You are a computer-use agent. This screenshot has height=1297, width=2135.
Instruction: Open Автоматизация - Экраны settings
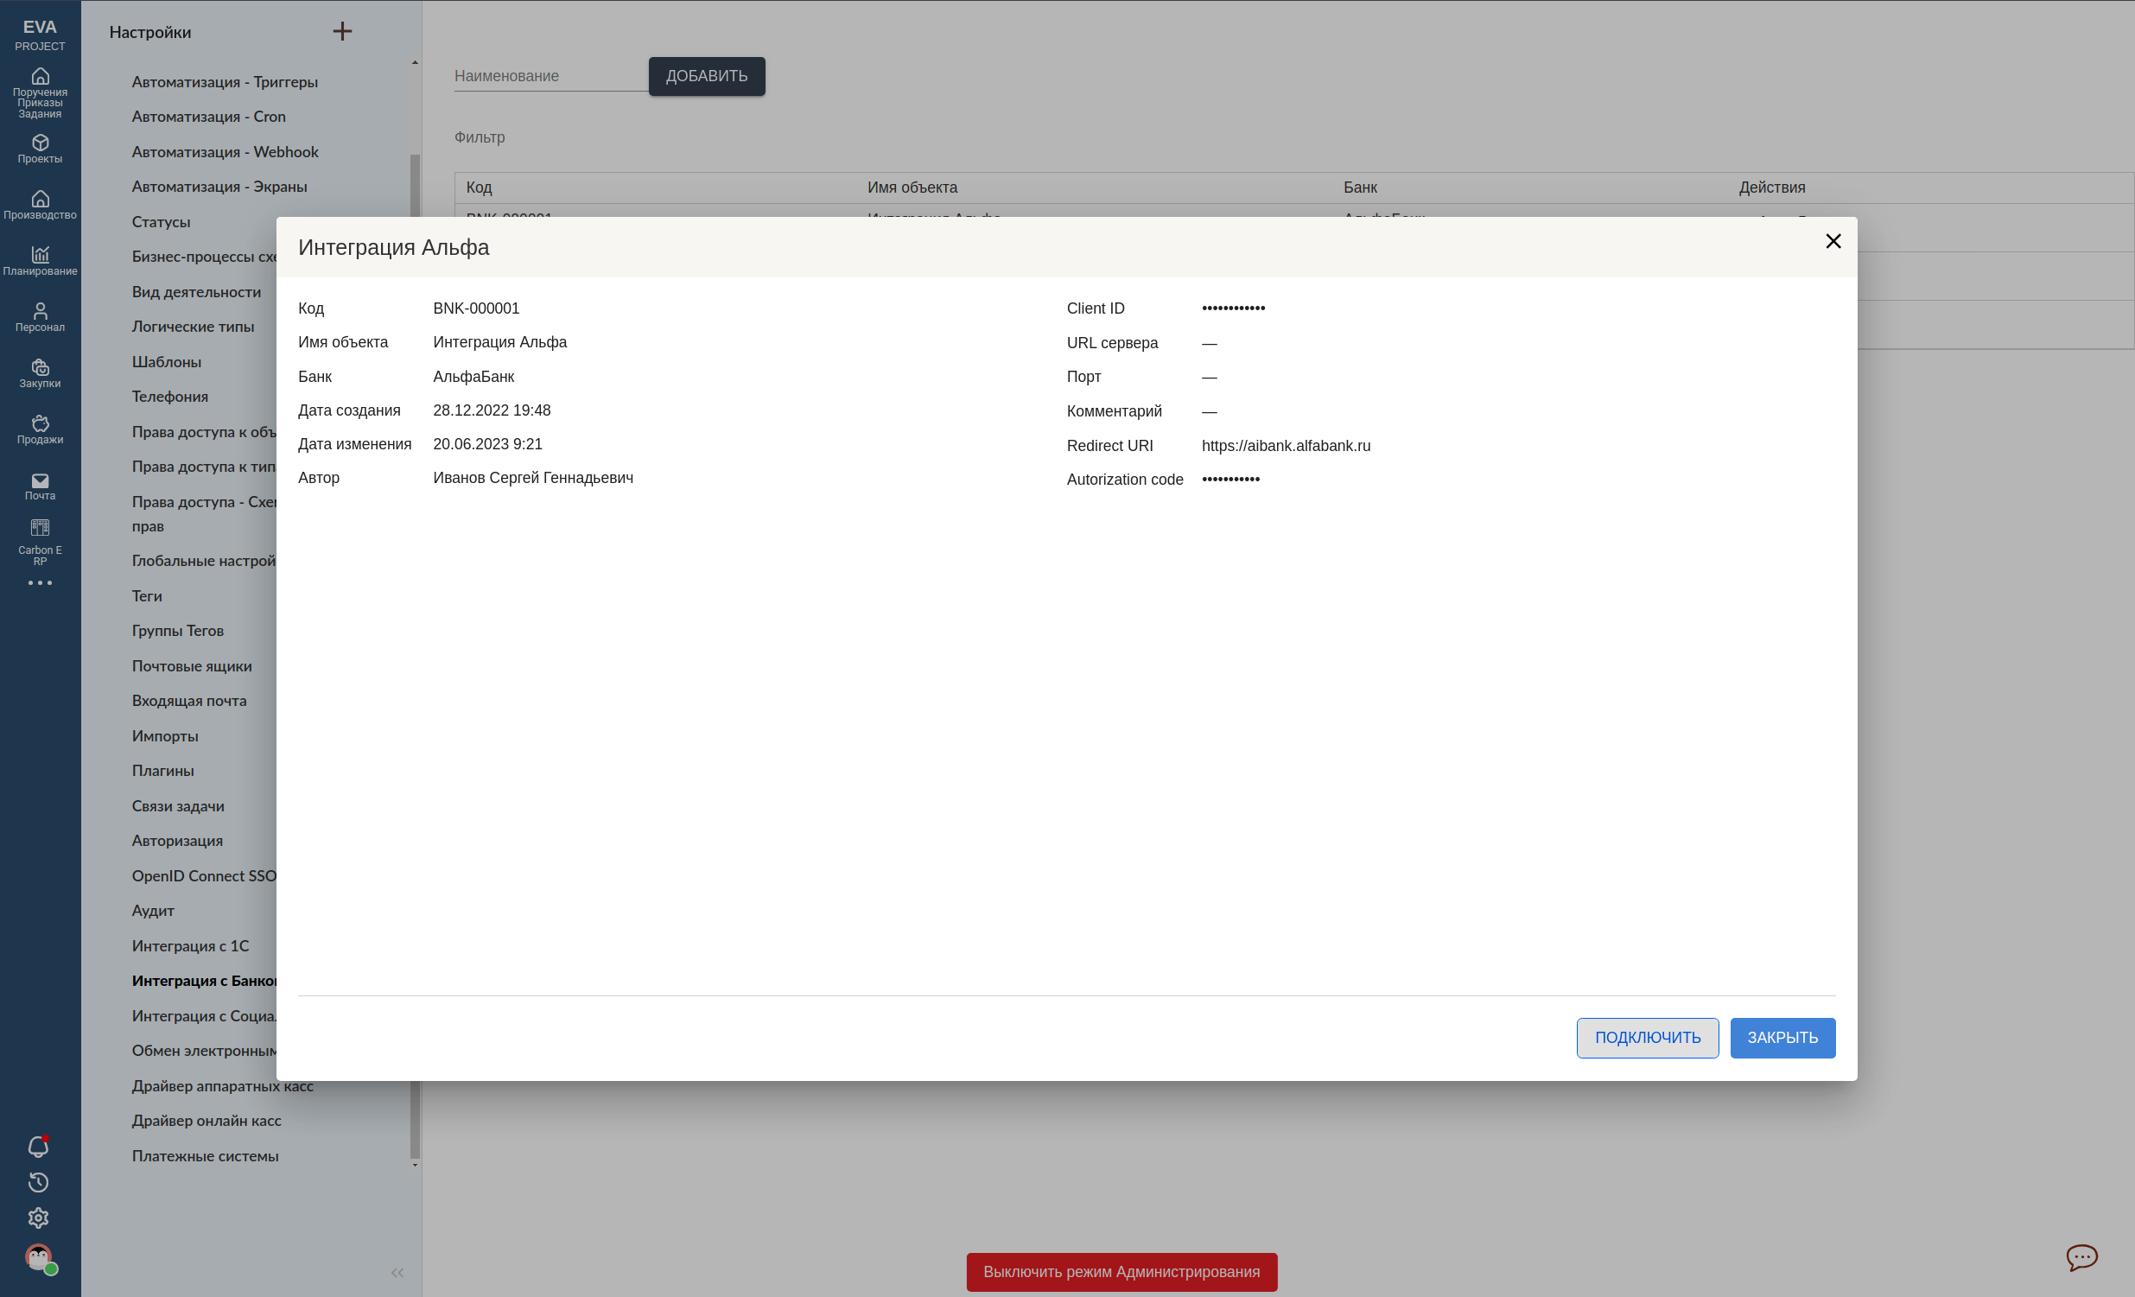click(219, 187)
